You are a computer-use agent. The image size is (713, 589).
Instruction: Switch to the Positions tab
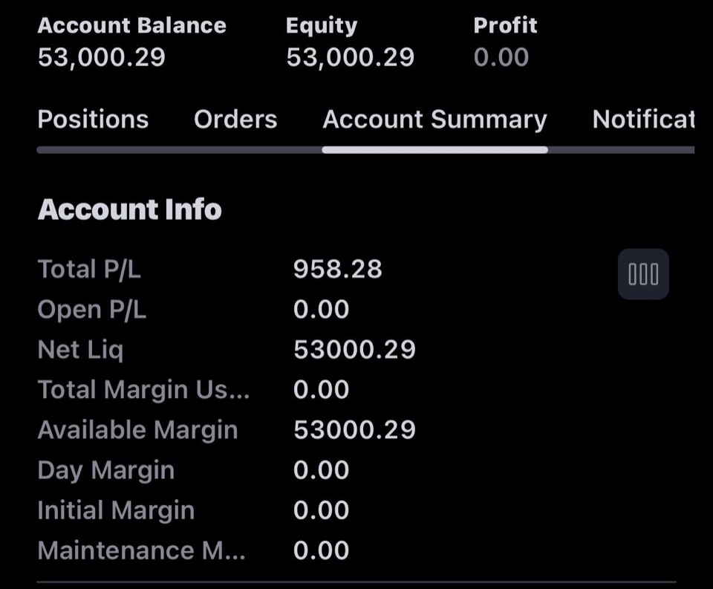click(x=94, y=119)
